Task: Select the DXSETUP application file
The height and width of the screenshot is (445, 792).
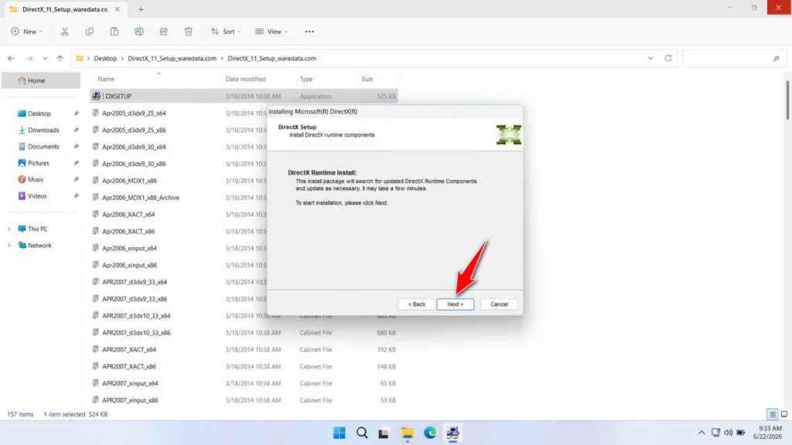Action: click(x=244, y=96)
